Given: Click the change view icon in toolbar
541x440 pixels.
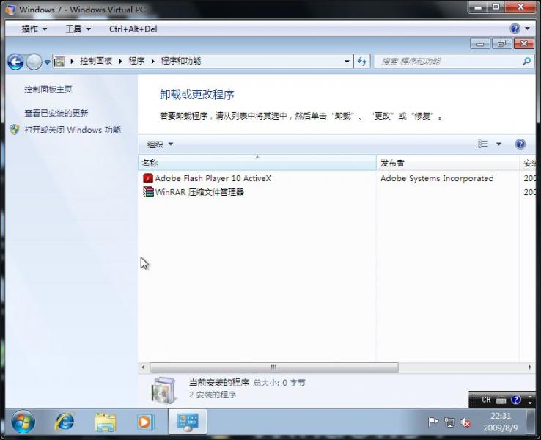Looking at the screenshot, I should [482, 144].
